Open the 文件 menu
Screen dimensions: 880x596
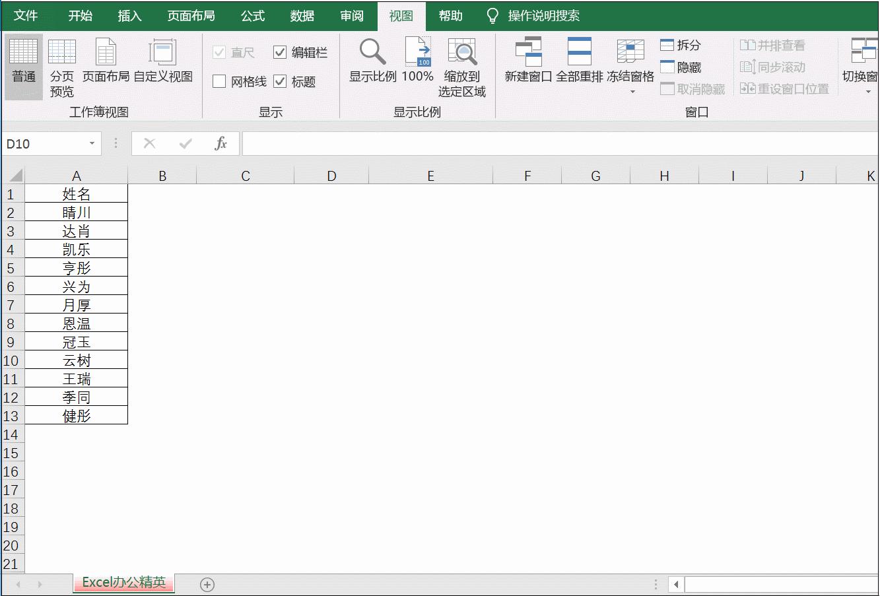click(27, 15)
